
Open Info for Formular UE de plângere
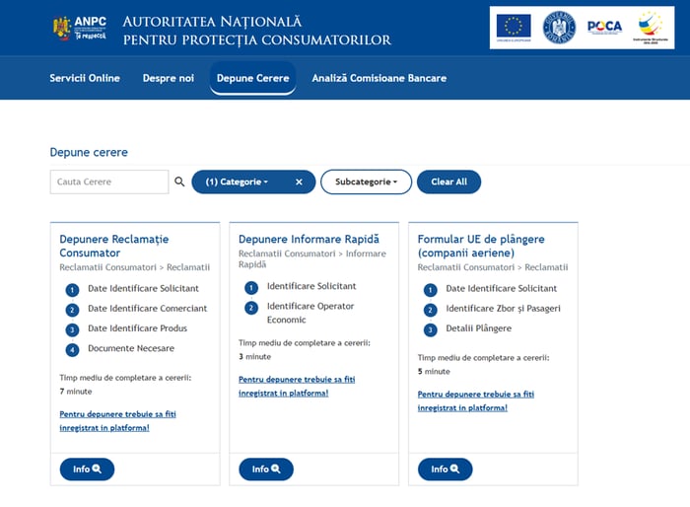(446, 470)
